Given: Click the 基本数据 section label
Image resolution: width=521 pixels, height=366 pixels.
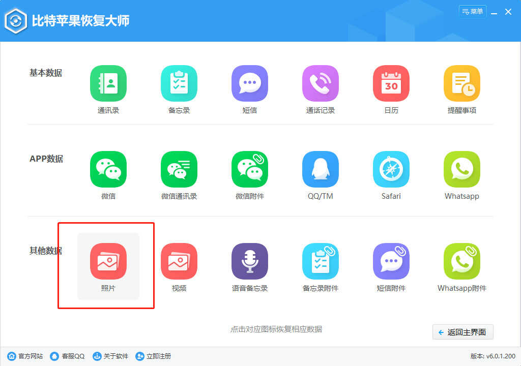Looking at the screenshot, I should pyautogui.click(x=46, y=73).
